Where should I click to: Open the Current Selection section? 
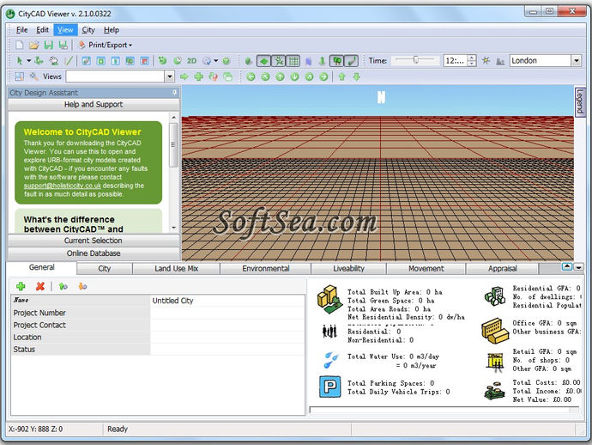(94, 241)
